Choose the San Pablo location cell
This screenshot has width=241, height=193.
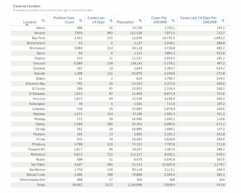click(38, 165)
